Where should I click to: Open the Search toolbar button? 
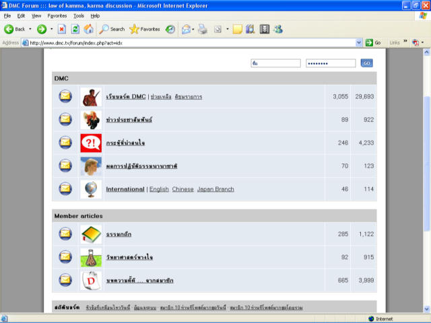112,29
